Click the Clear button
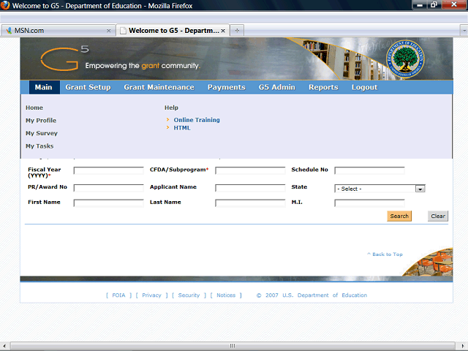This screenshot has width=468, height=351. coord(438,216)
